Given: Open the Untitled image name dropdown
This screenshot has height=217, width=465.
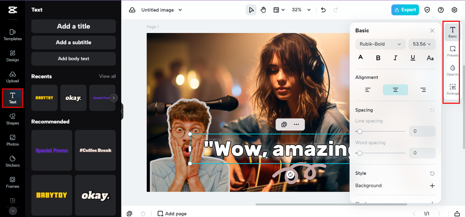Looking at the screenshot, I should point(162,10).
